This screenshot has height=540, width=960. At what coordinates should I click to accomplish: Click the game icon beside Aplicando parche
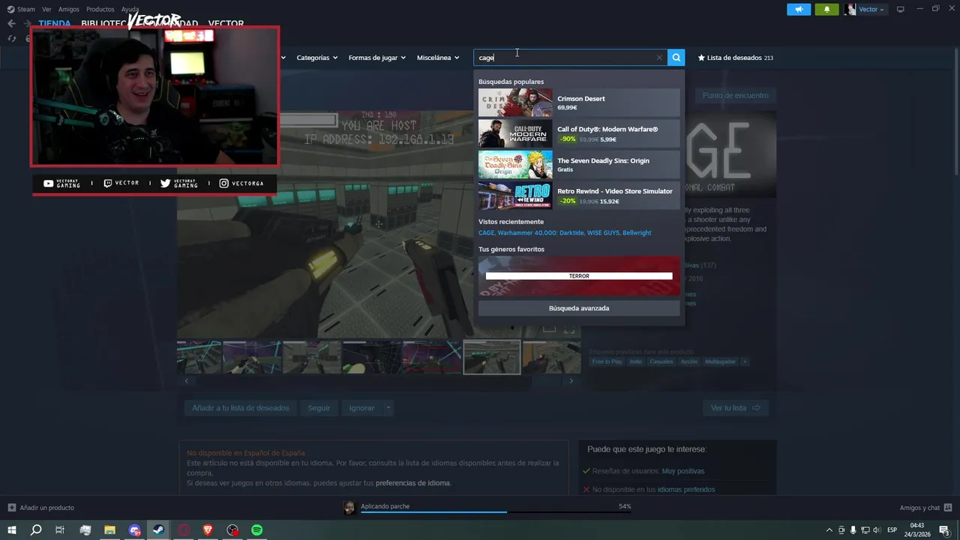(349, 508)
